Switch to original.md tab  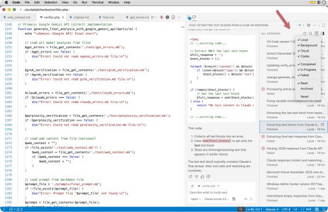[x=81, y=18]
